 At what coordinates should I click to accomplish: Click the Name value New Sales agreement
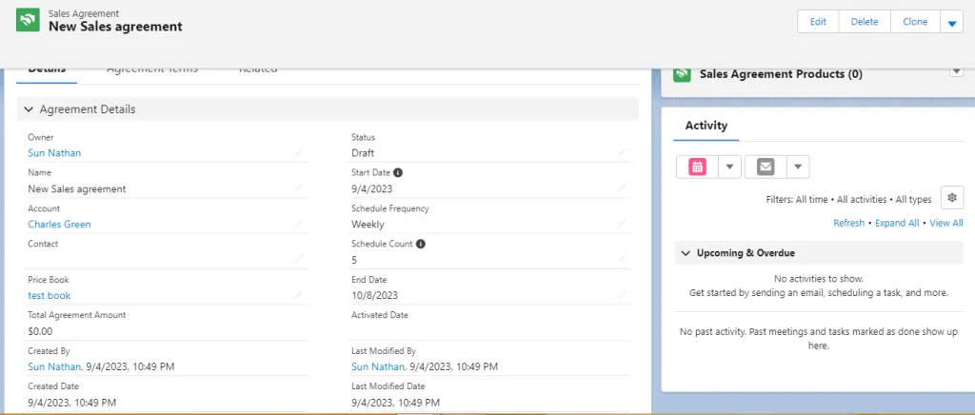(x=76, y=188)
